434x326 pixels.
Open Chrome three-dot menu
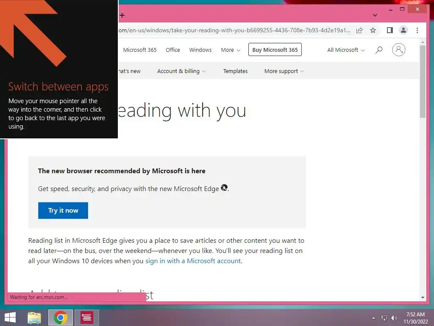[417, 30]
